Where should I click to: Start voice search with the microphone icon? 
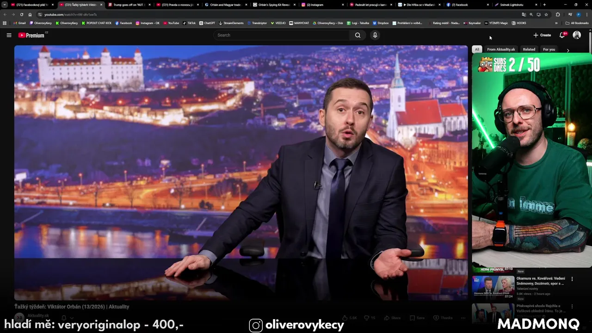[375, 35]
